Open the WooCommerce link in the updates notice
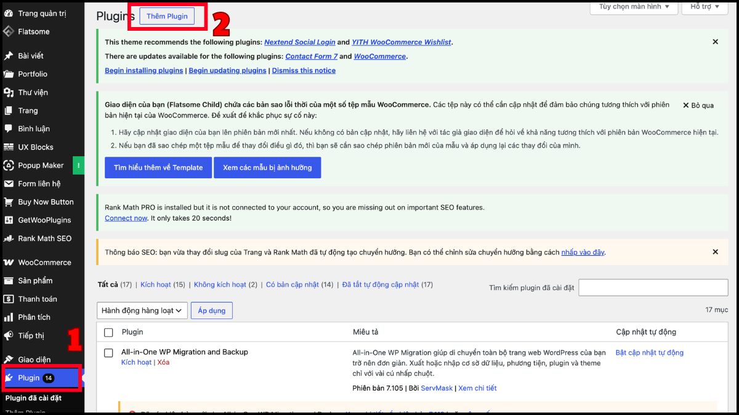 pos(380,57)
